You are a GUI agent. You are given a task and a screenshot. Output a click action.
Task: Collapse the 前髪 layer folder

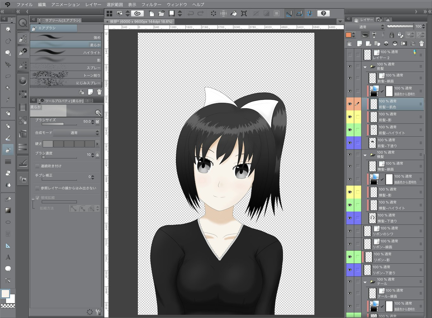pyautogui.click(x=365, y=67)
